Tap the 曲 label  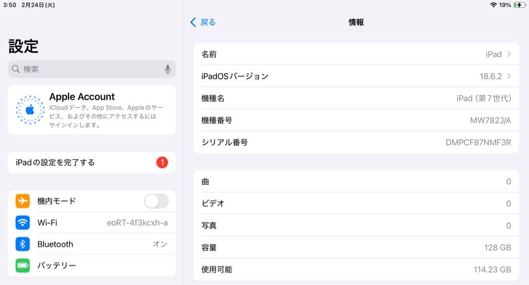tap(205, 182)
